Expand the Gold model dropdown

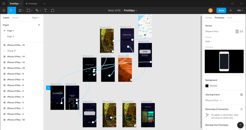(209, 41)
